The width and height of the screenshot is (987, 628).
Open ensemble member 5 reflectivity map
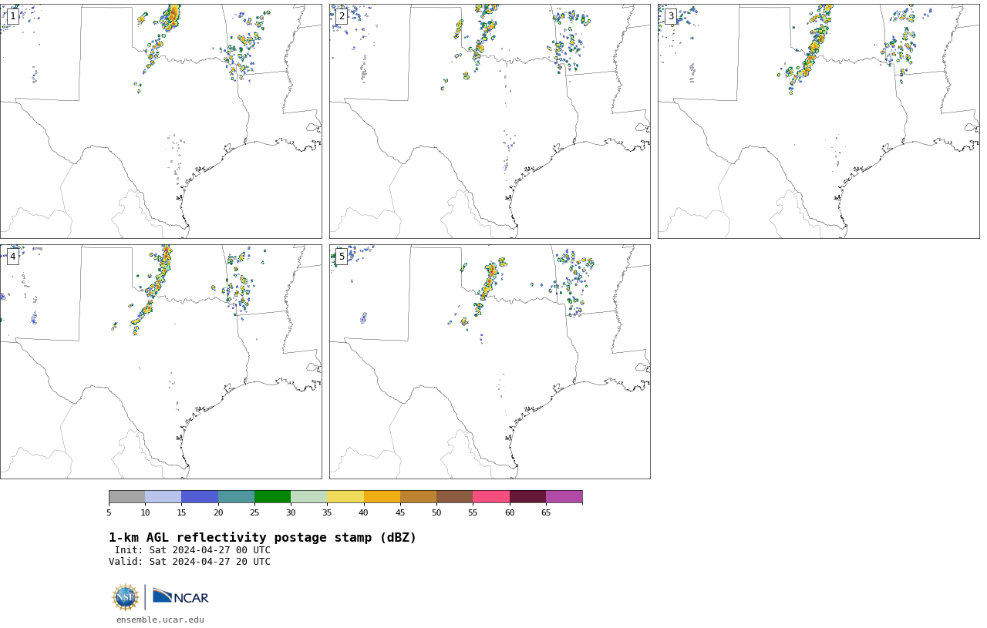tap(490, 361)
